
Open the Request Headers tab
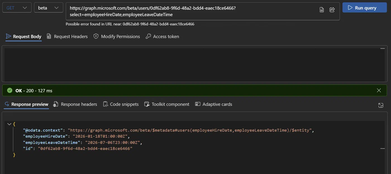click(67, 36)
